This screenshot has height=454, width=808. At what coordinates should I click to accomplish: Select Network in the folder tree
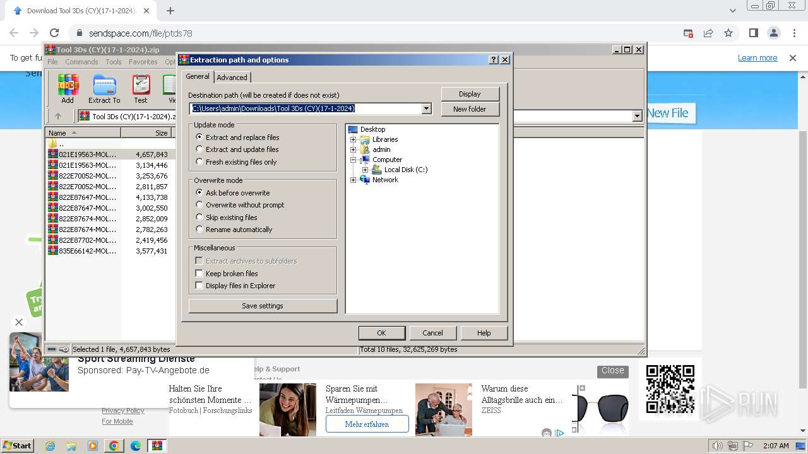click(x=379, y=180)
